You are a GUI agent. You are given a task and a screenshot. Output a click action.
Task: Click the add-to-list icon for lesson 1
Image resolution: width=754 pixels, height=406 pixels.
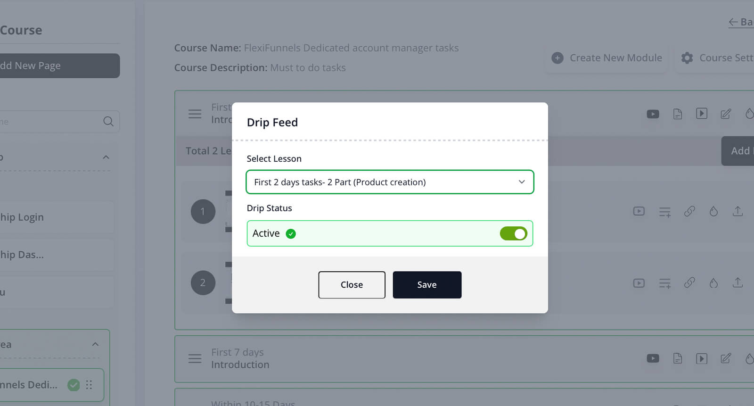pyautogui.click(x=664, y=212)
